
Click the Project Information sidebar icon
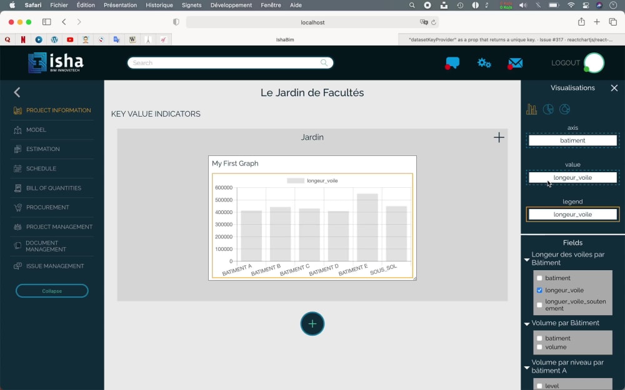(17, 110)
